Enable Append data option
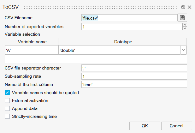 (x=8, y=109)
